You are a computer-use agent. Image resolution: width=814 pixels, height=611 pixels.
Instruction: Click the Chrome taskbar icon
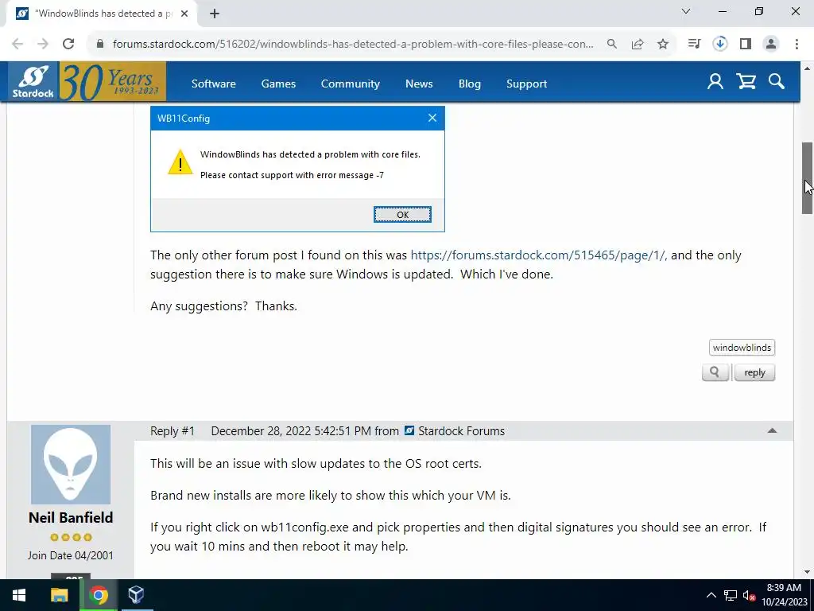(99, 595)
